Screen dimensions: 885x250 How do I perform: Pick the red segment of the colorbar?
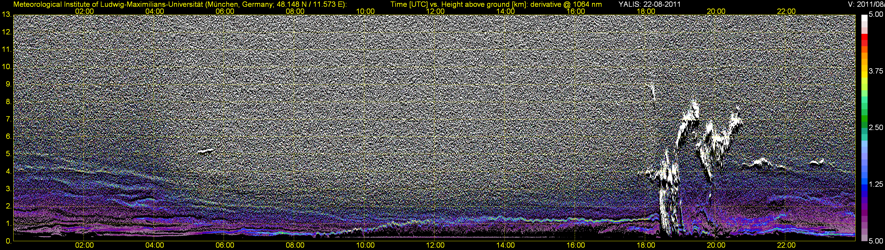(864, 37)
